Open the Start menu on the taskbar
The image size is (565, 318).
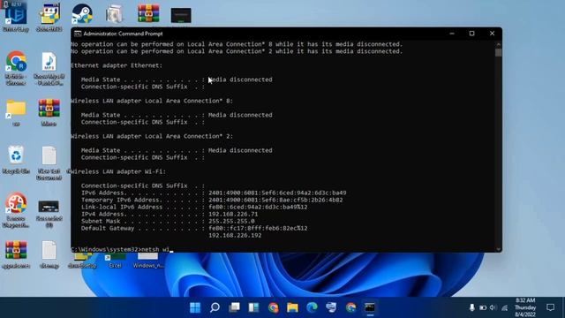pyautogui.click(x=195, y=307)
